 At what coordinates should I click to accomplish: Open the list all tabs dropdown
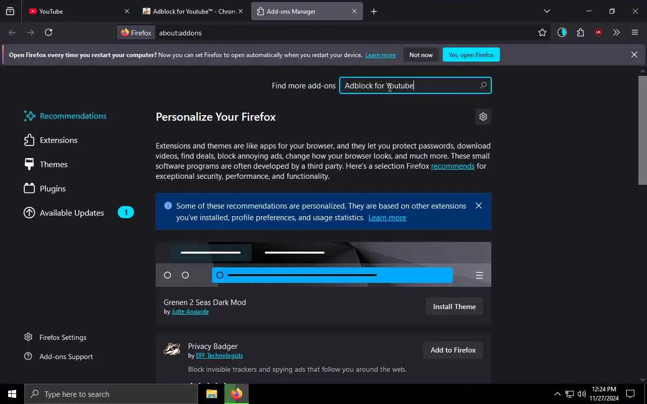tap(547, 11)
